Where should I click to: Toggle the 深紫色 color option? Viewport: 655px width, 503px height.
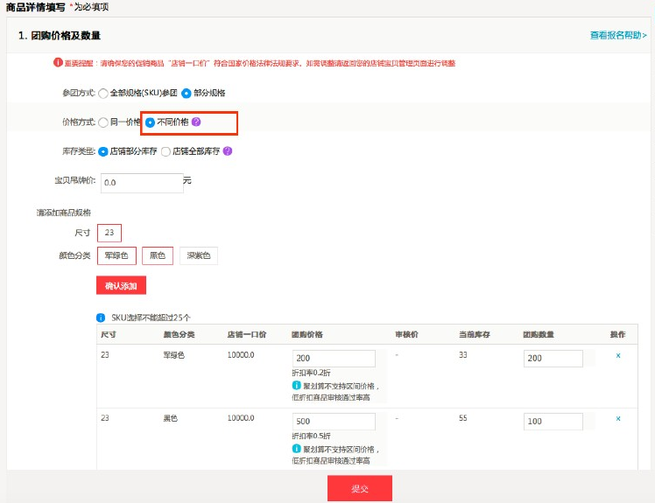tap(198, 255)
